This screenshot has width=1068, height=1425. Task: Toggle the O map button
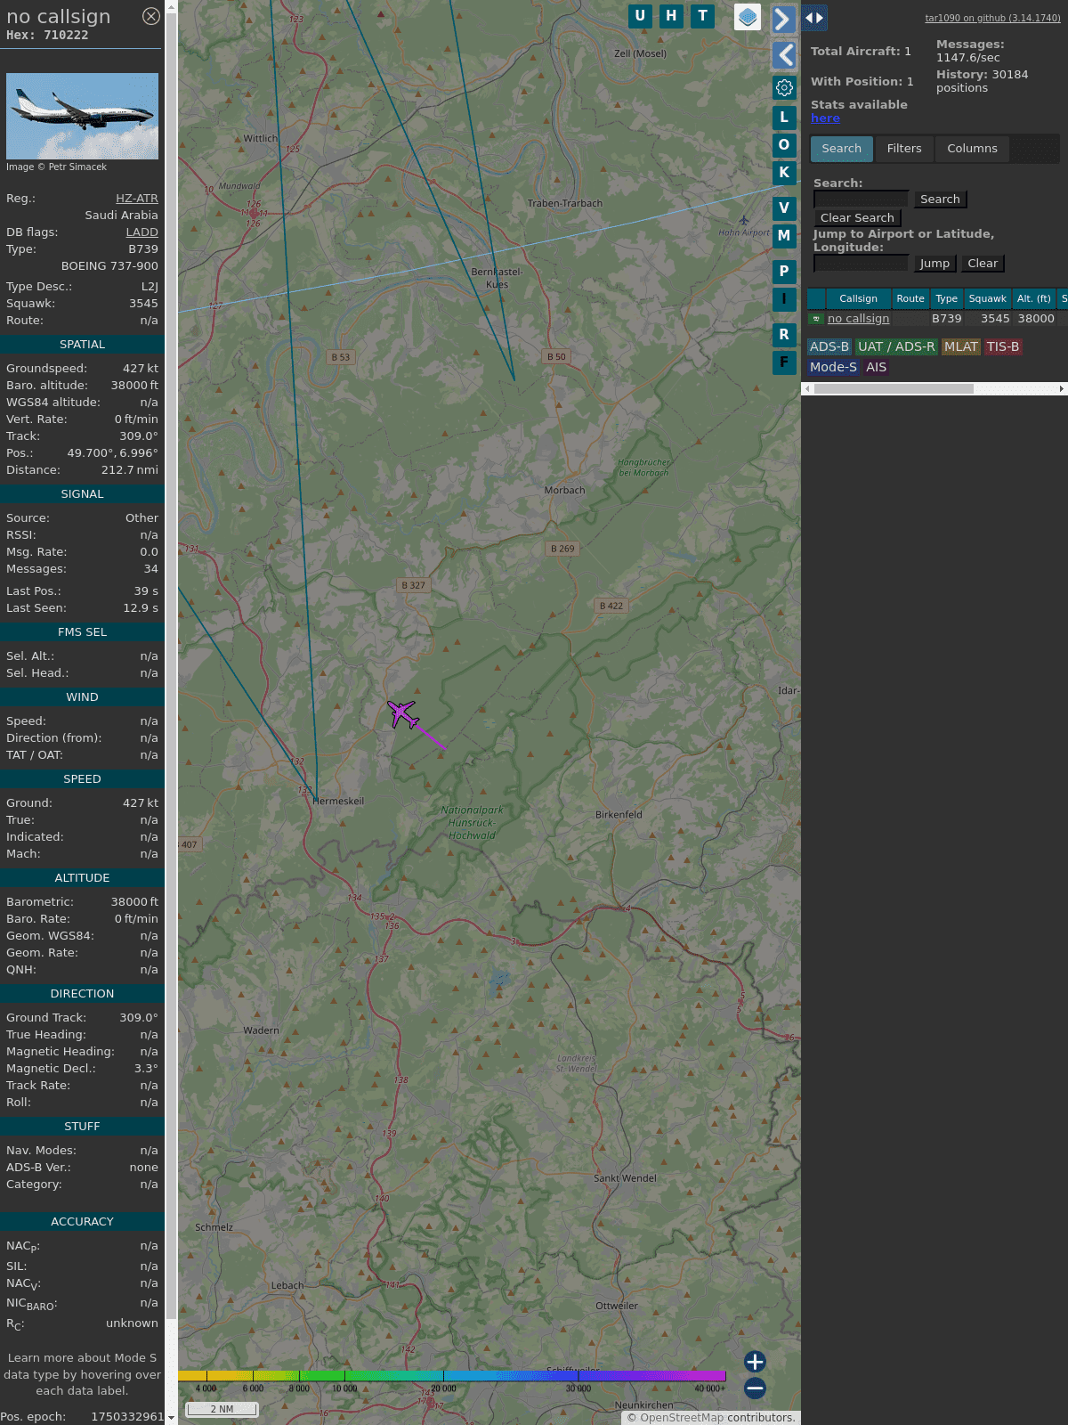784,144
